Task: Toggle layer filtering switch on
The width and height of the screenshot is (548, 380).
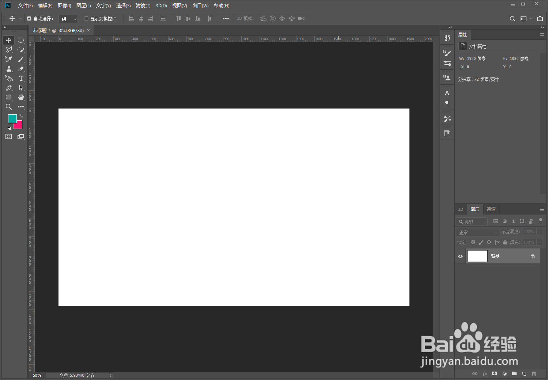Action: 540,221
